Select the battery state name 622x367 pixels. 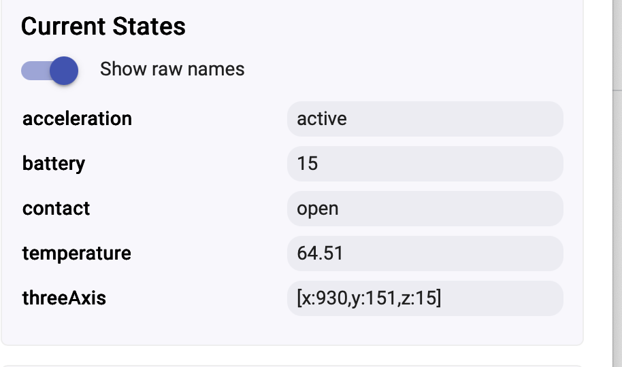[54, 164]
